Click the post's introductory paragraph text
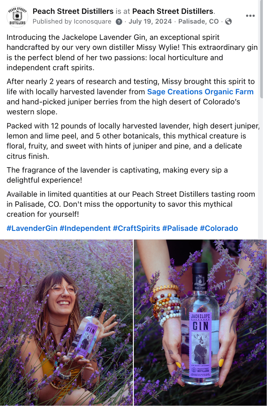The image size is (267, 406). (130, 52)
